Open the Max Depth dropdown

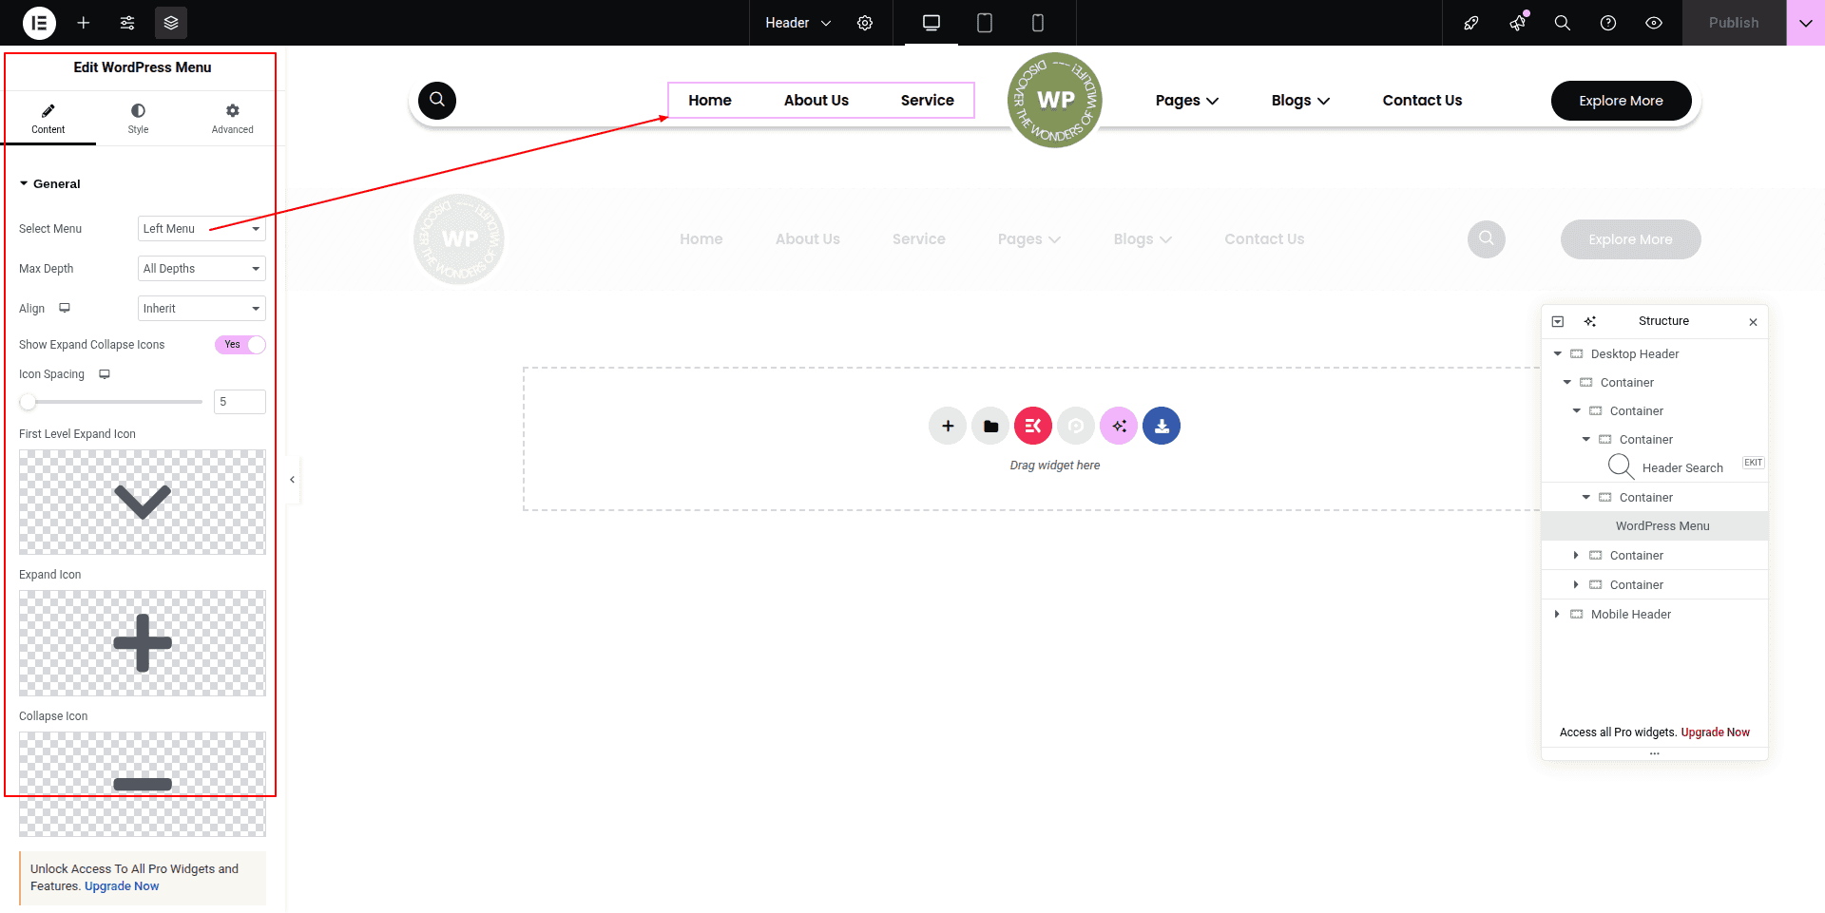pos(202,269)
